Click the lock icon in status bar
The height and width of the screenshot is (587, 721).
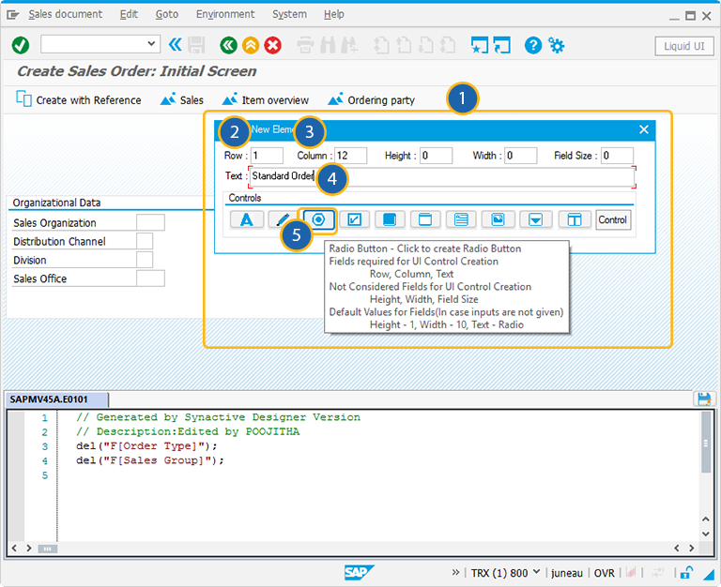coord(686,572)
